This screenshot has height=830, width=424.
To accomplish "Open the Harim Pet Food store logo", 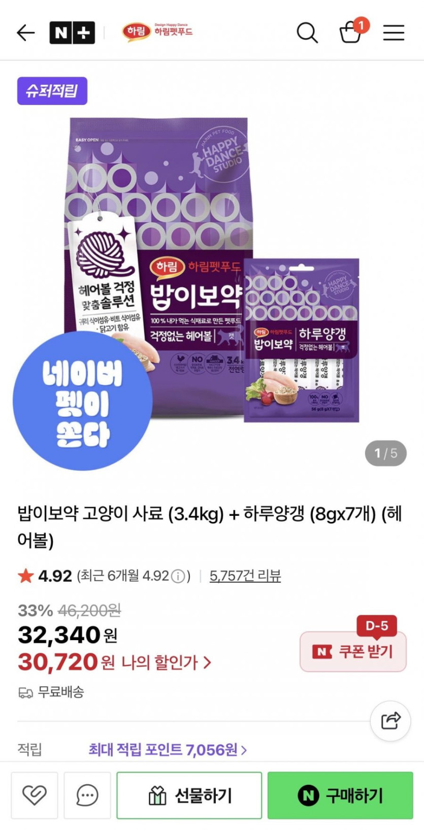I will click(157, 31).
